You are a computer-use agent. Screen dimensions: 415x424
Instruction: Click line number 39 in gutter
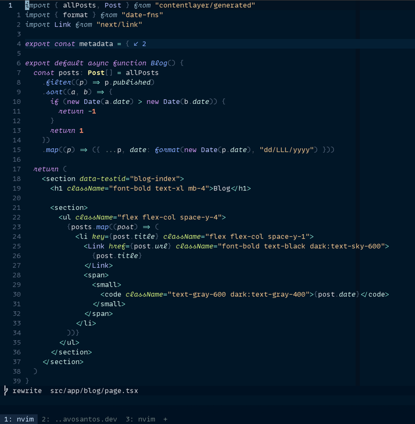click(x=17, y=381)
